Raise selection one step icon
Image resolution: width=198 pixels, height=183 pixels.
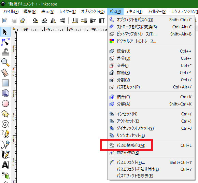pyautogui.click(x=93, y=20)
